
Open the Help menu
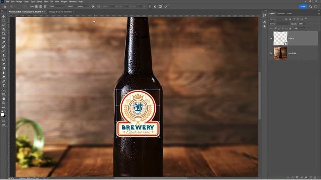pos(81,2)
